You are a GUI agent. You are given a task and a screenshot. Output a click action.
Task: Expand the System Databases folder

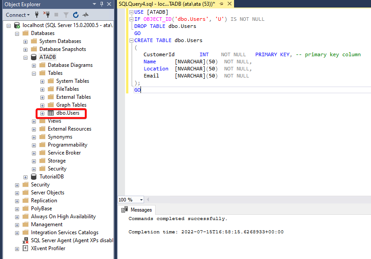26,42
